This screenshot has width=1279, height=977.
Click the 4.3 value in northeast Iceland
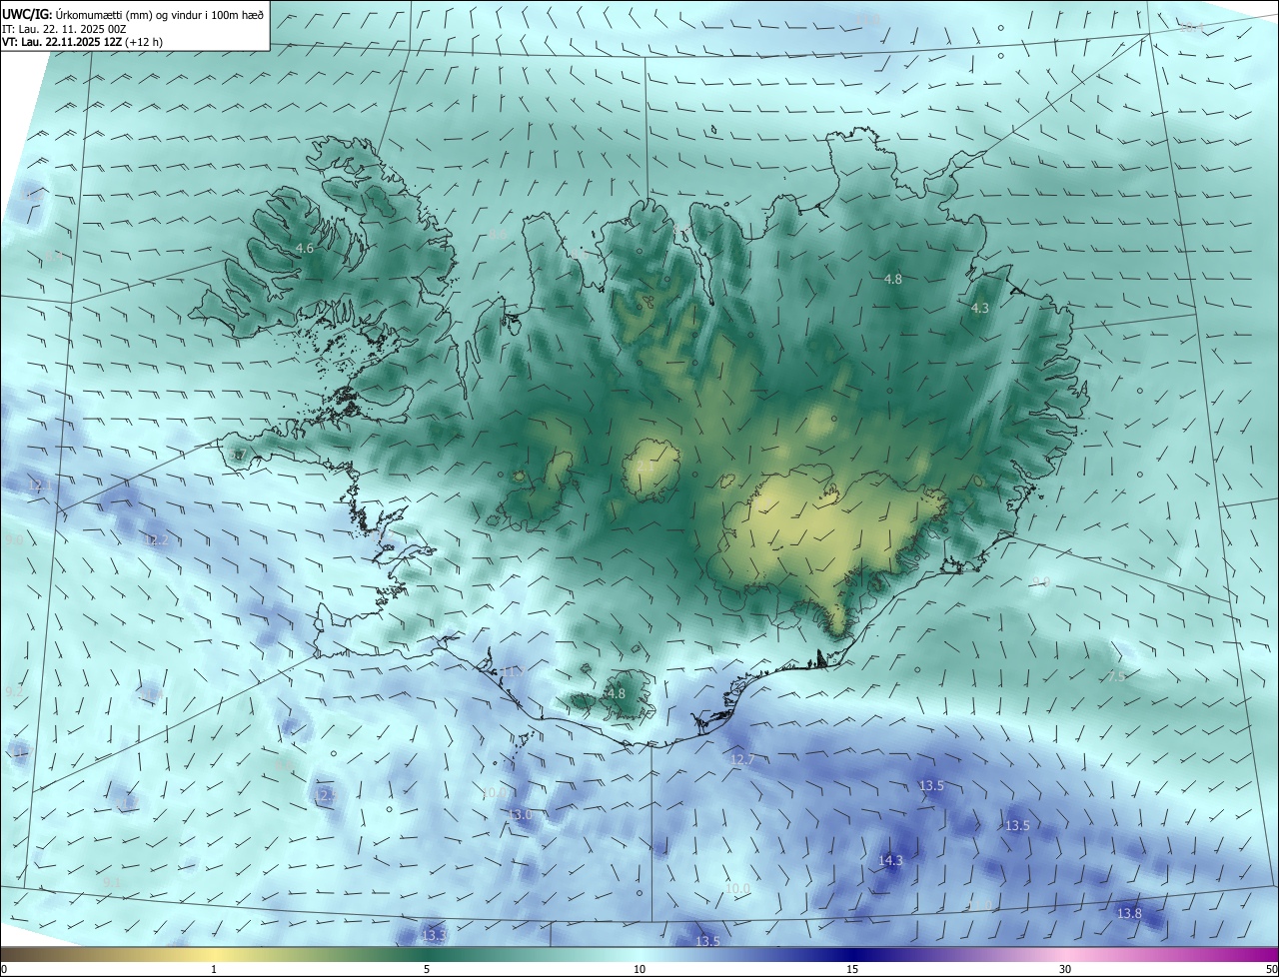979,309
